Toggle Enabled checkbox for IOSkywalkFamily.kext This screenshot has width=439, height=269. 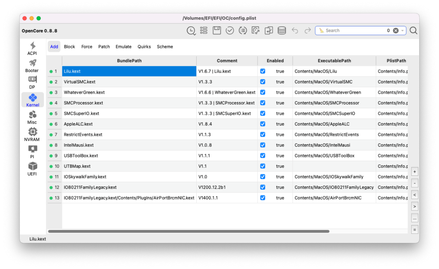pos(263,177)
